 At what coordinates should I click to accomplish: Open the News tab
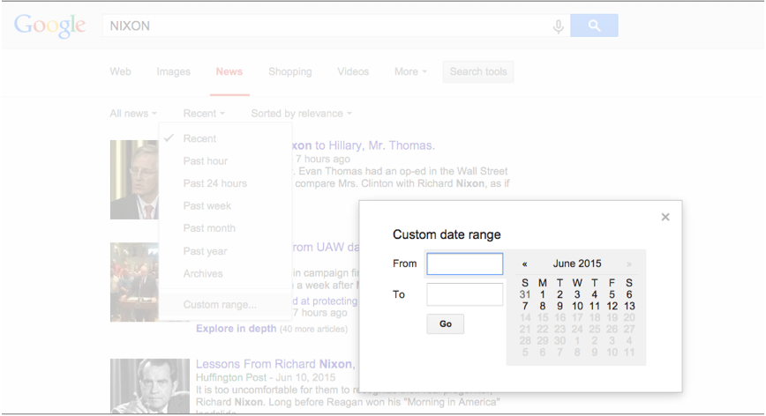coord(229,71)
